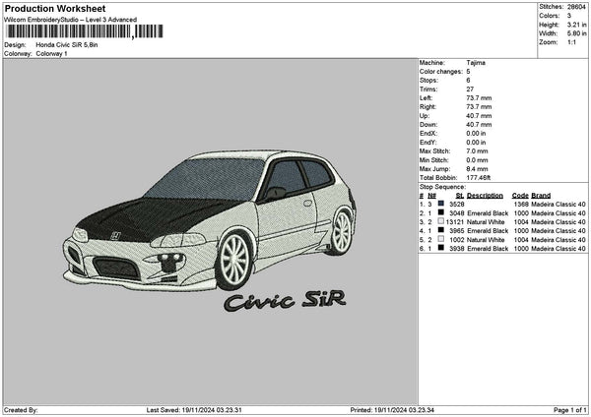Select the Width value '5.80 in'

[576, 33]
